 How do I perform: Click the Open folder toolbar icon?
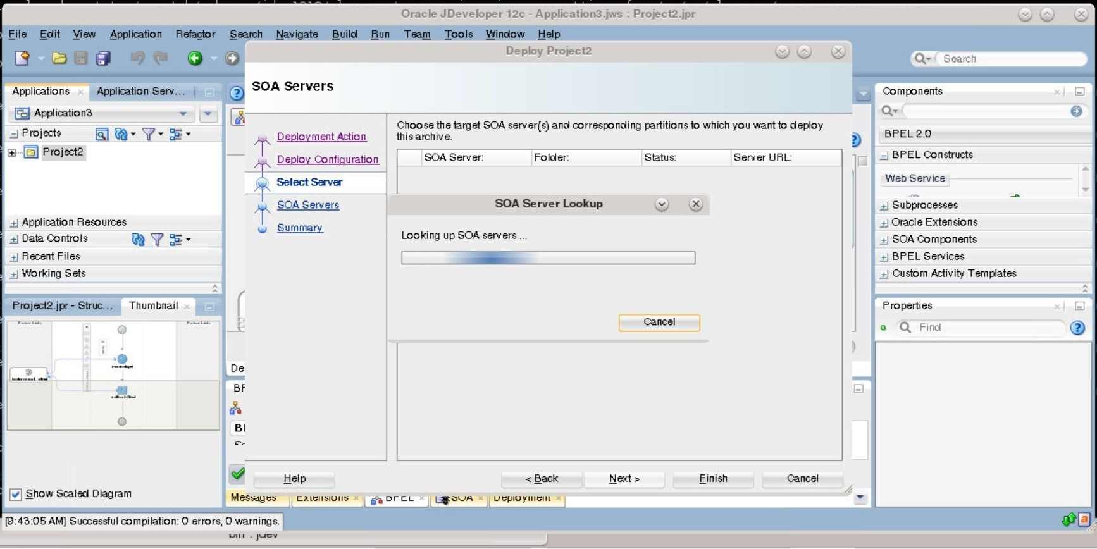coord(59,58)
